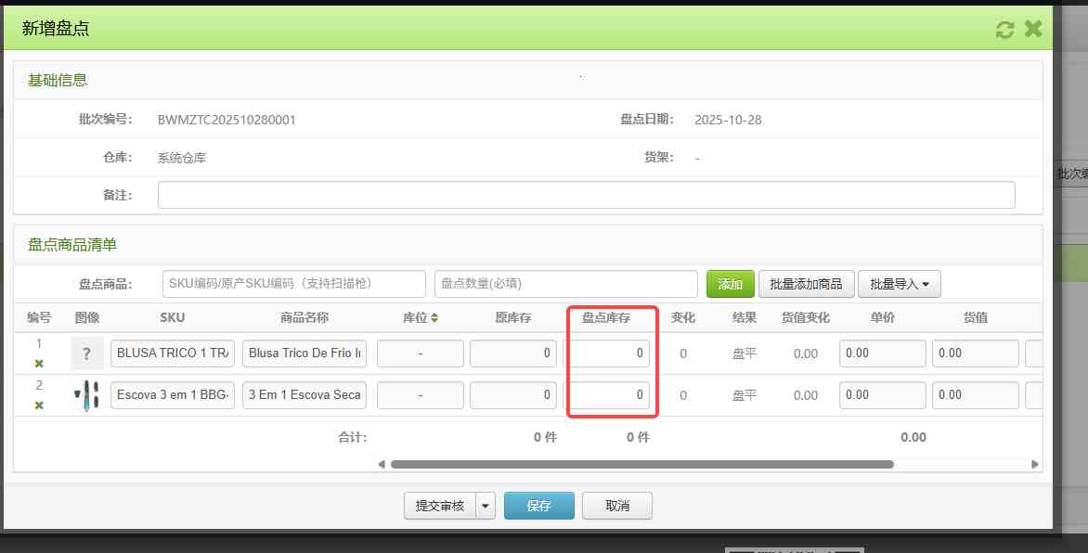Focus the 备注 text field
The image size is (1088, 553).
pos(586,195)
